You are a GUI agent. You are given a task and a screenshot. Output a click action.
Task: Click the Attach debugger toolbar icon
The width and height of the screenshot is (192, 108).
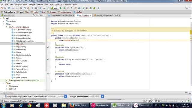(x=71, y=8)
